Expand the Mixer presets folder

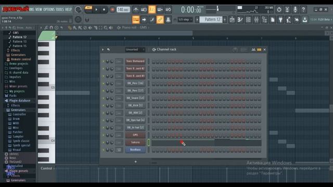click(x=18, y=86)
